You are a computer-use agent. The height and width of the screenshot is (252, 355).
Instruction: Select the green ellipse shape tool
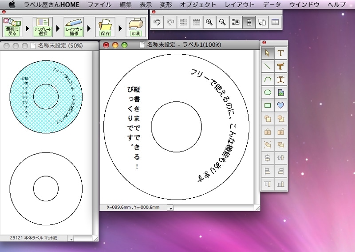tap(268, 92)
